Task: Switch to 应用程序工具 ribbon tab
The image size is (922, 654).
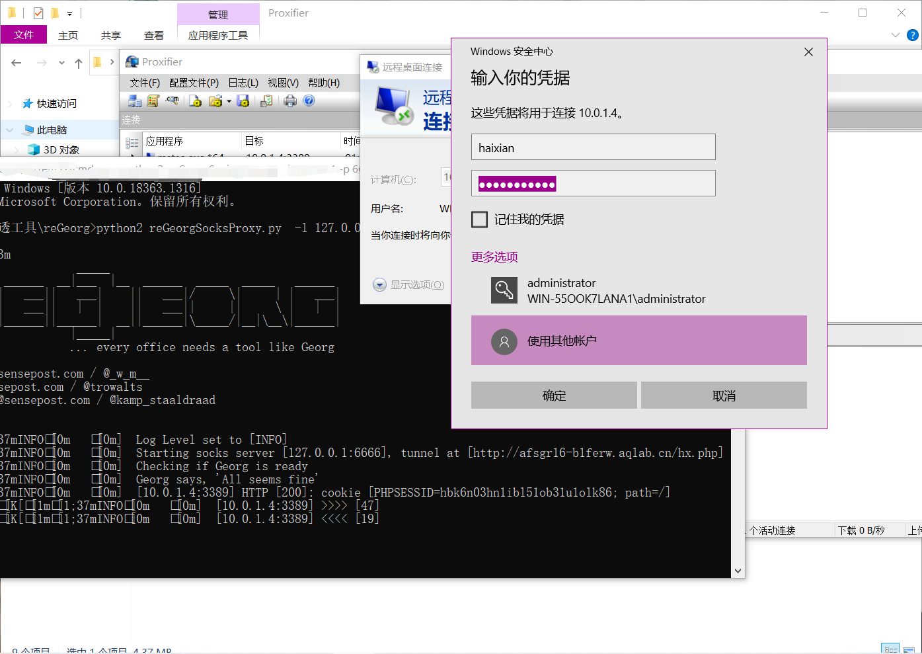Action: [x=218, y=35]
